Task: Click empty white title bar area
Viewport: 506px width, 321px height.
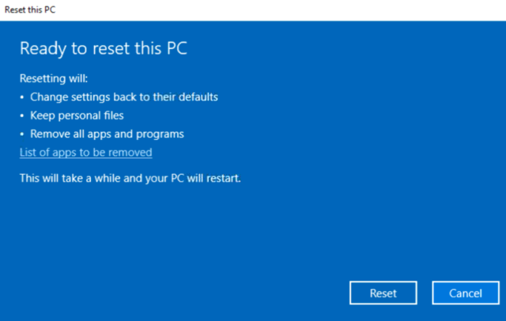Action: (277, 9)
